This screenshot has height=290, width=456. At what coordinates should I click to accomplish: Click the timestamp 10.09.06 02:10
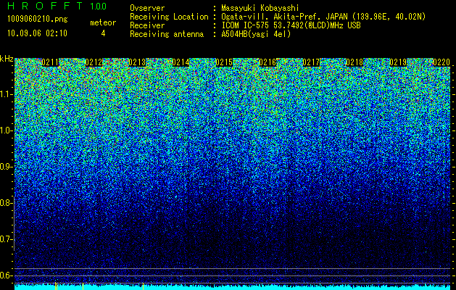point(37,33)
